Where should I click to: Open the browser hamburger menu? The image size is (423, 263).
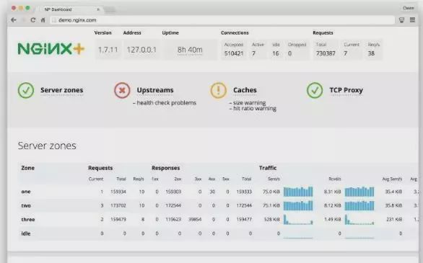pos(412,20)
